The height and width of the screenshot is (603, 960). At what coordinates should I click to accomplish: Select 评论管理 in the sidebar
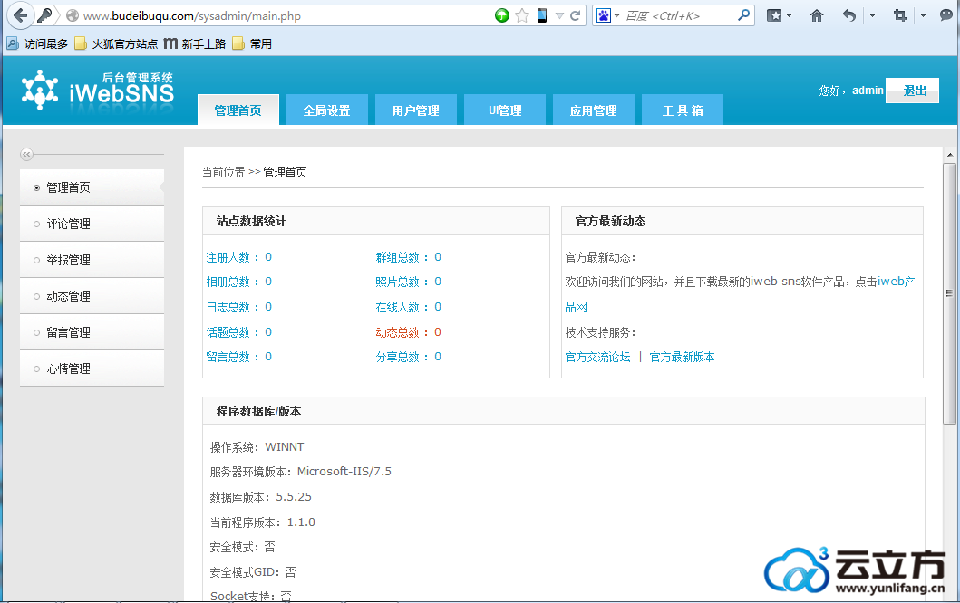[x=92, y=224]
